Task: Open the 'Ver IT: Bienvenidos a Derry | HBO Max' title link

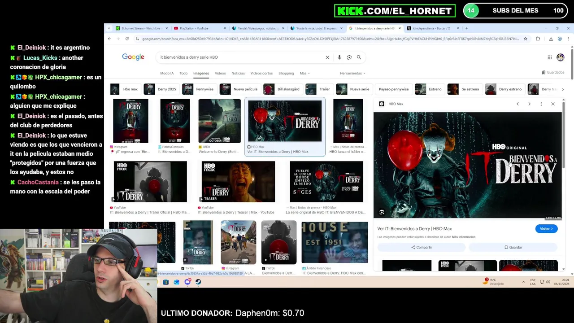Action: pyautogui.click(x=414, y=229)
